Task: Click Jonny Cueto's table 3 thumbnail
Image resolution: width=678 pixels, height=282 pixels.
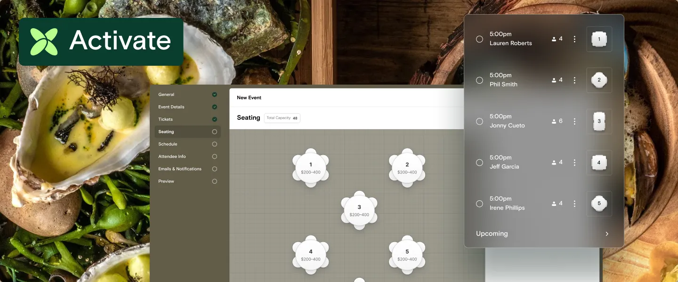Action: click(x=599, y=121)
